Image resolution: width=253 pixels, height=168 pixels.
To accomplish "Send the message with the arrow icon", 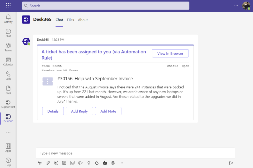I will [231, 163].
